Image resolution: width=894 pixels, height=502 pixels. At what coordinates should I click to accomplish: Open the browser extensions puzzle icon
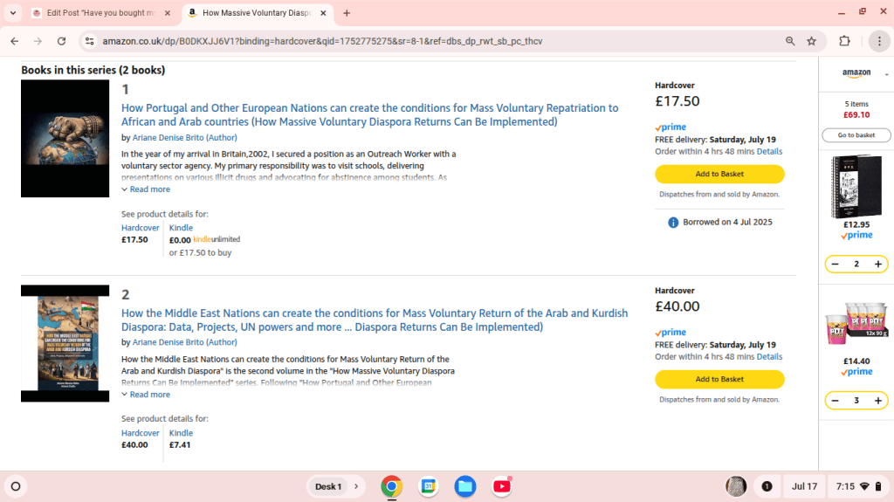pyautogui.click(x=844, y=41)
